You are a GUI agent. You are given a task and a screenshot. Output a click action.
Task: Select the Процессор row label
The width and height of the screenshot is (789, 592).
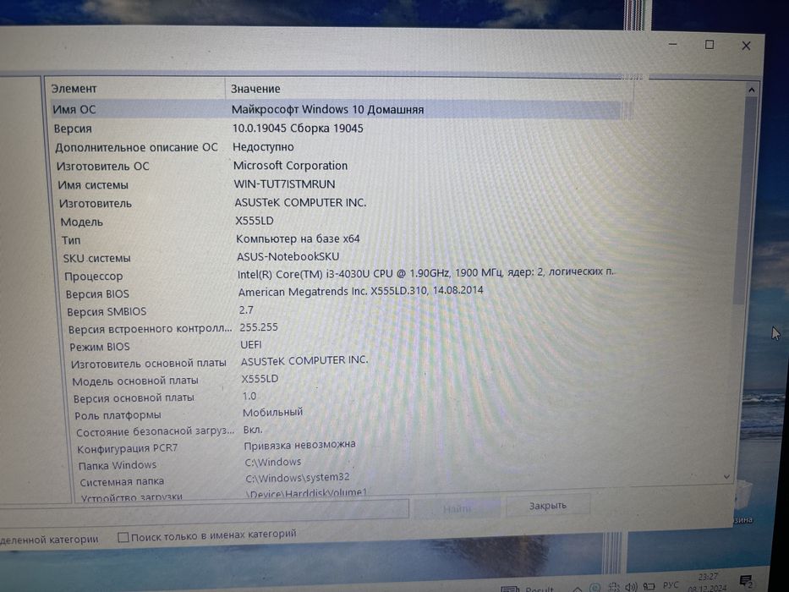(94, 277)
